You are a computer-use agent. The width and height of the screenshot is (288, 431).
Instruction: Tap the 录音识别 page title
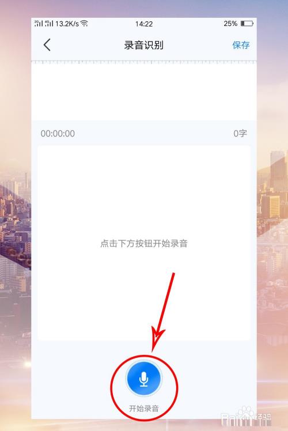pyautogui.click(x=144, y=45)
